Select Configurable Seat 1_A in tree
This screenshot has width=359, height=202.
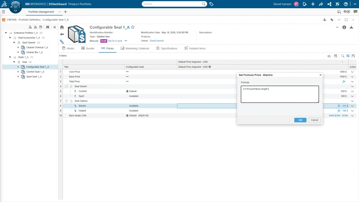(x=37, y=67)
